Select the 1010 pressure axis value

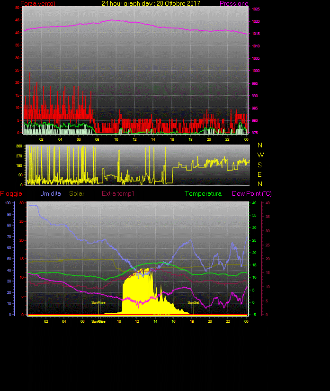coord(256,46)
